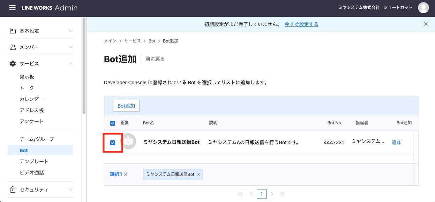Click the ミヤシステムAの日報送信を行うBotです。 description

pyautogui.click(x=254, y=142)
